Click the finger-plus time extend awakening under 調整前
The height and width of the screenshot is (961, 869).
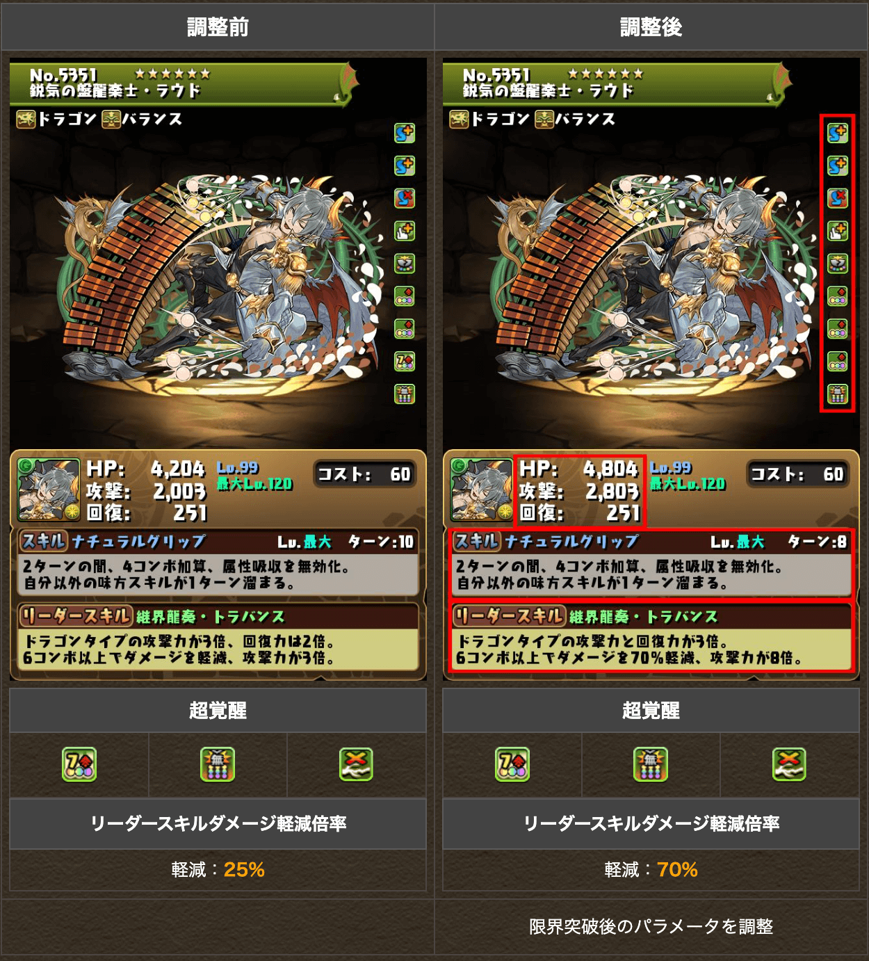point(405,230)
